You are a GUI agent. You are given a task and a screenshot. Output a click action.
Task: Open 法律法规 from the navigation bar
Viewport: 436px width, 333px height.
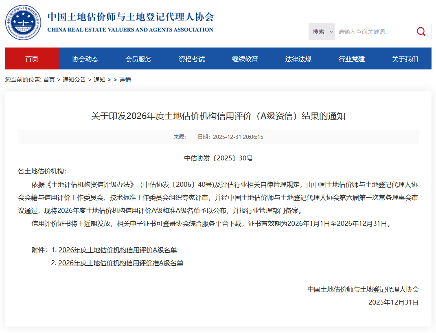298,59
